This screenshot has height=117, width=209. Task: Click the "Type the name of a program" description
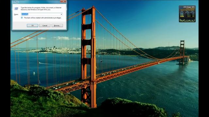(x=41, y=9)
